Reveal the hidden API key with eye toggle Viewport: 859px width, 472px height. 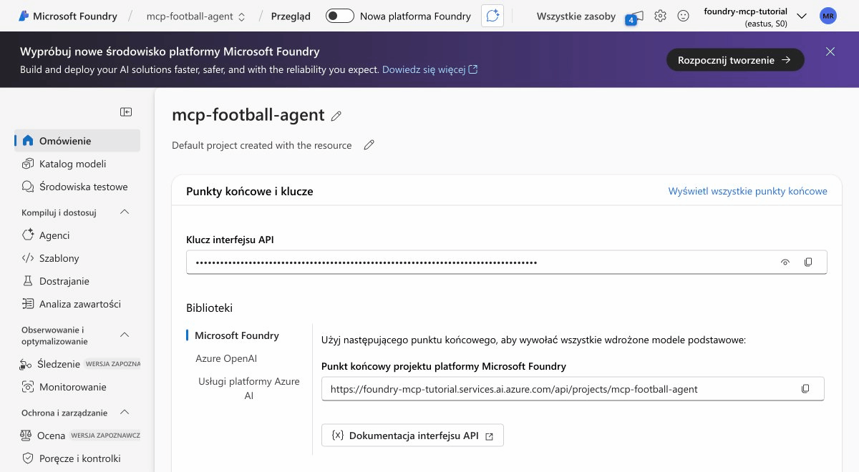pos(785,262)
